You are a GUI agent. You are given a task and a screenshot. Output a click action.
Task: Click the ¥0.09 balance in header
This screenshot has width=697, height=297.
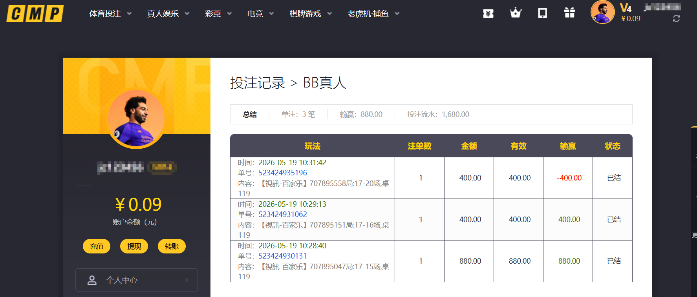(631, 18)
